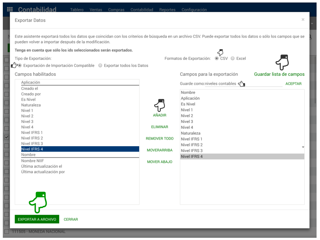Open the apps grid menu icon

point(10,9)
